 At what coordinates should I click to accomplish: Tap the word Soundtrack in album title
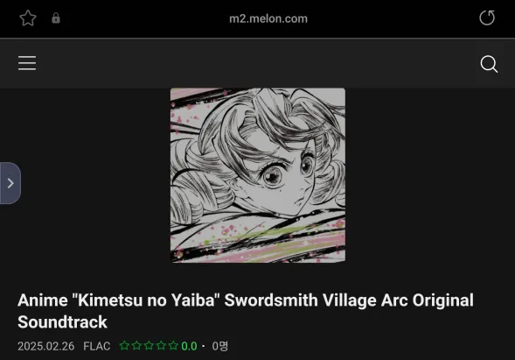tap(62, 322)
